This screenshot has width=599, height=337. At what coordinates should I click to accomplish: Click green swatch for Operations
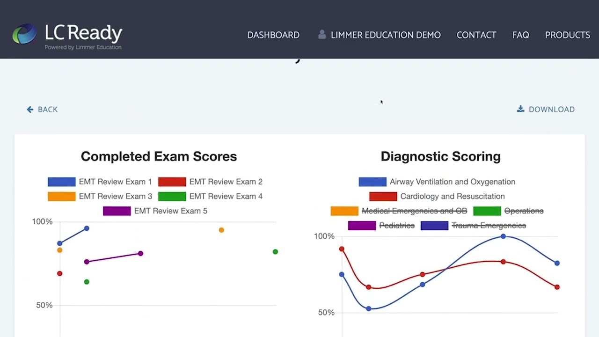[x=487, y=211]
